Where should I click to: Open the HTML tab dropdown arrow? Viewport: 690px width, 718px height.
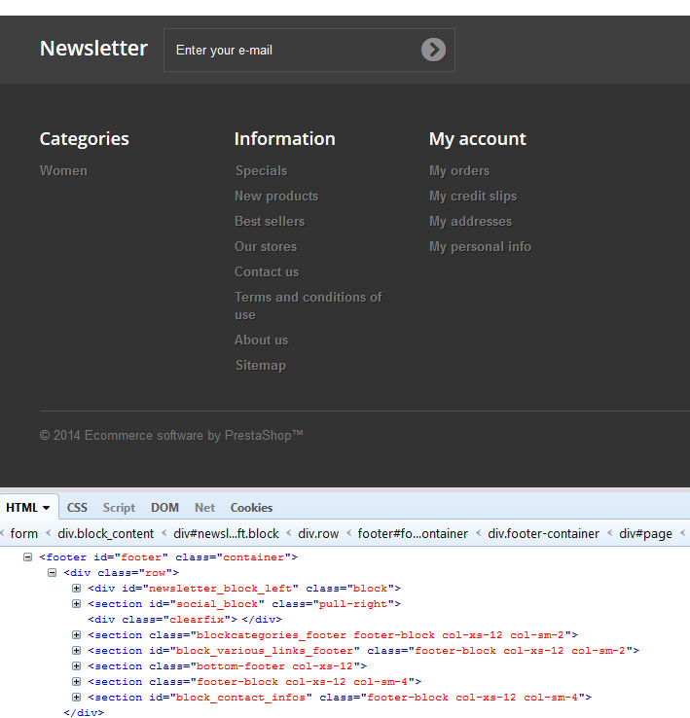46,508
